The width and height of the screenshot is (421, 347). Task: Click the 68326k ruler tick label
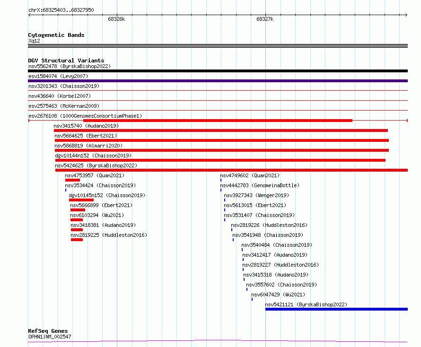coord(116,19)
